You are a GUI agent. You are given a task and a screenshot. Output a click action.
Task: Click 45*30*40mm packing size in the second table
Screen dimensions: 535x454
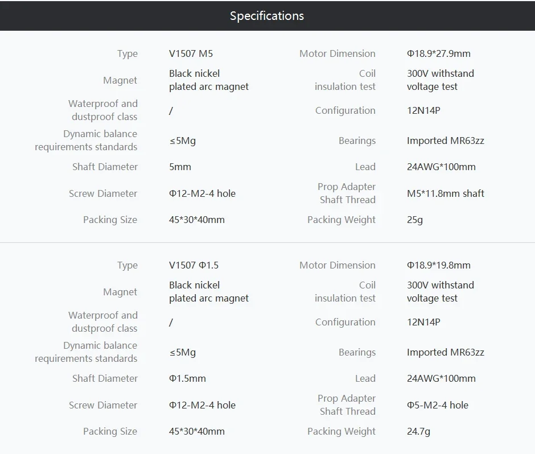[x=196, y=432]
